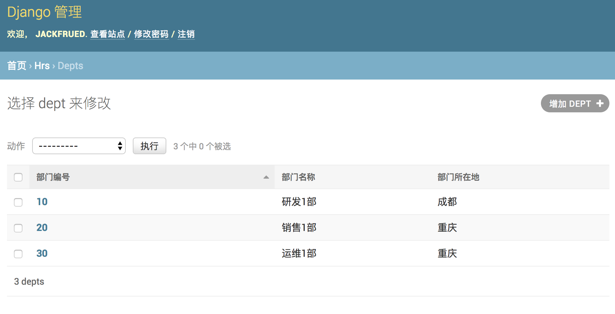Tick the checkbox for department 30
615x314 pixels.
[18, 254]
